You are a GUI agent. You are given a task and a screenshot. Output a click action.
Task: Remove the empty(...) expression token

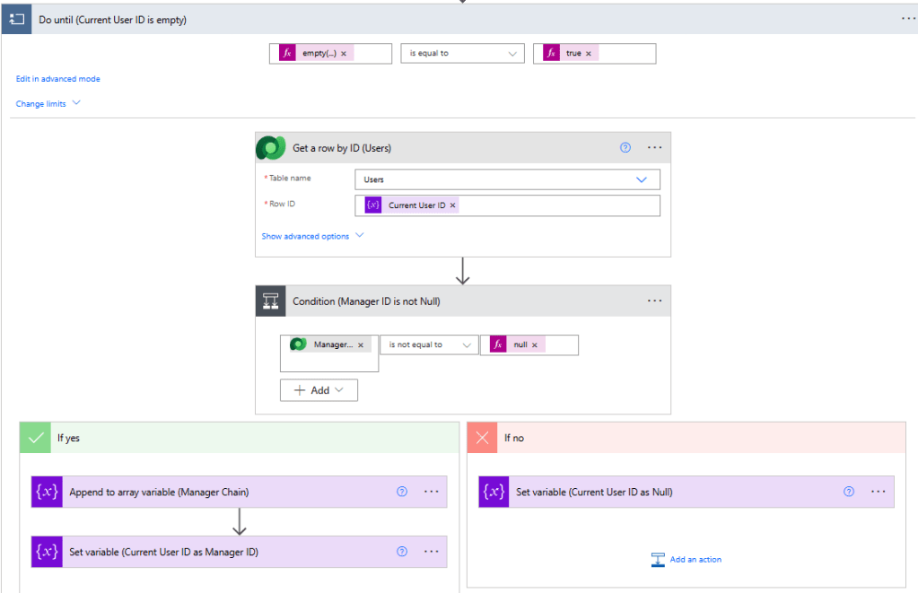click(x=344, y=54)
